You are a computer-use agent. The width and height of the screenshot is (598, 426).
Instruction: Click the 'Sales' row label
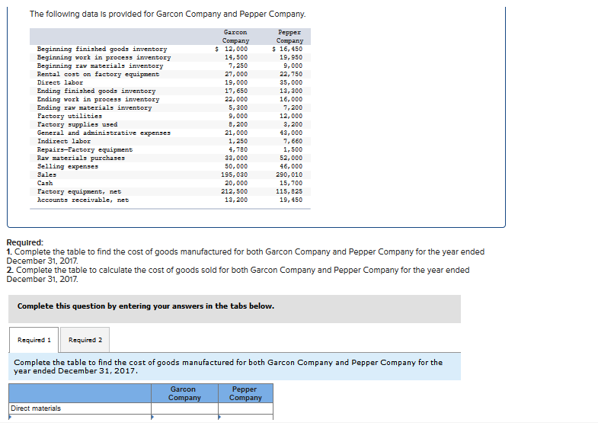point(46,175)
